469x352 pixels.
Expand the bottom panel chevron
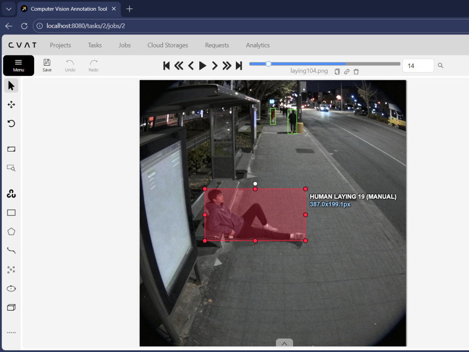(x=284, y=343)
